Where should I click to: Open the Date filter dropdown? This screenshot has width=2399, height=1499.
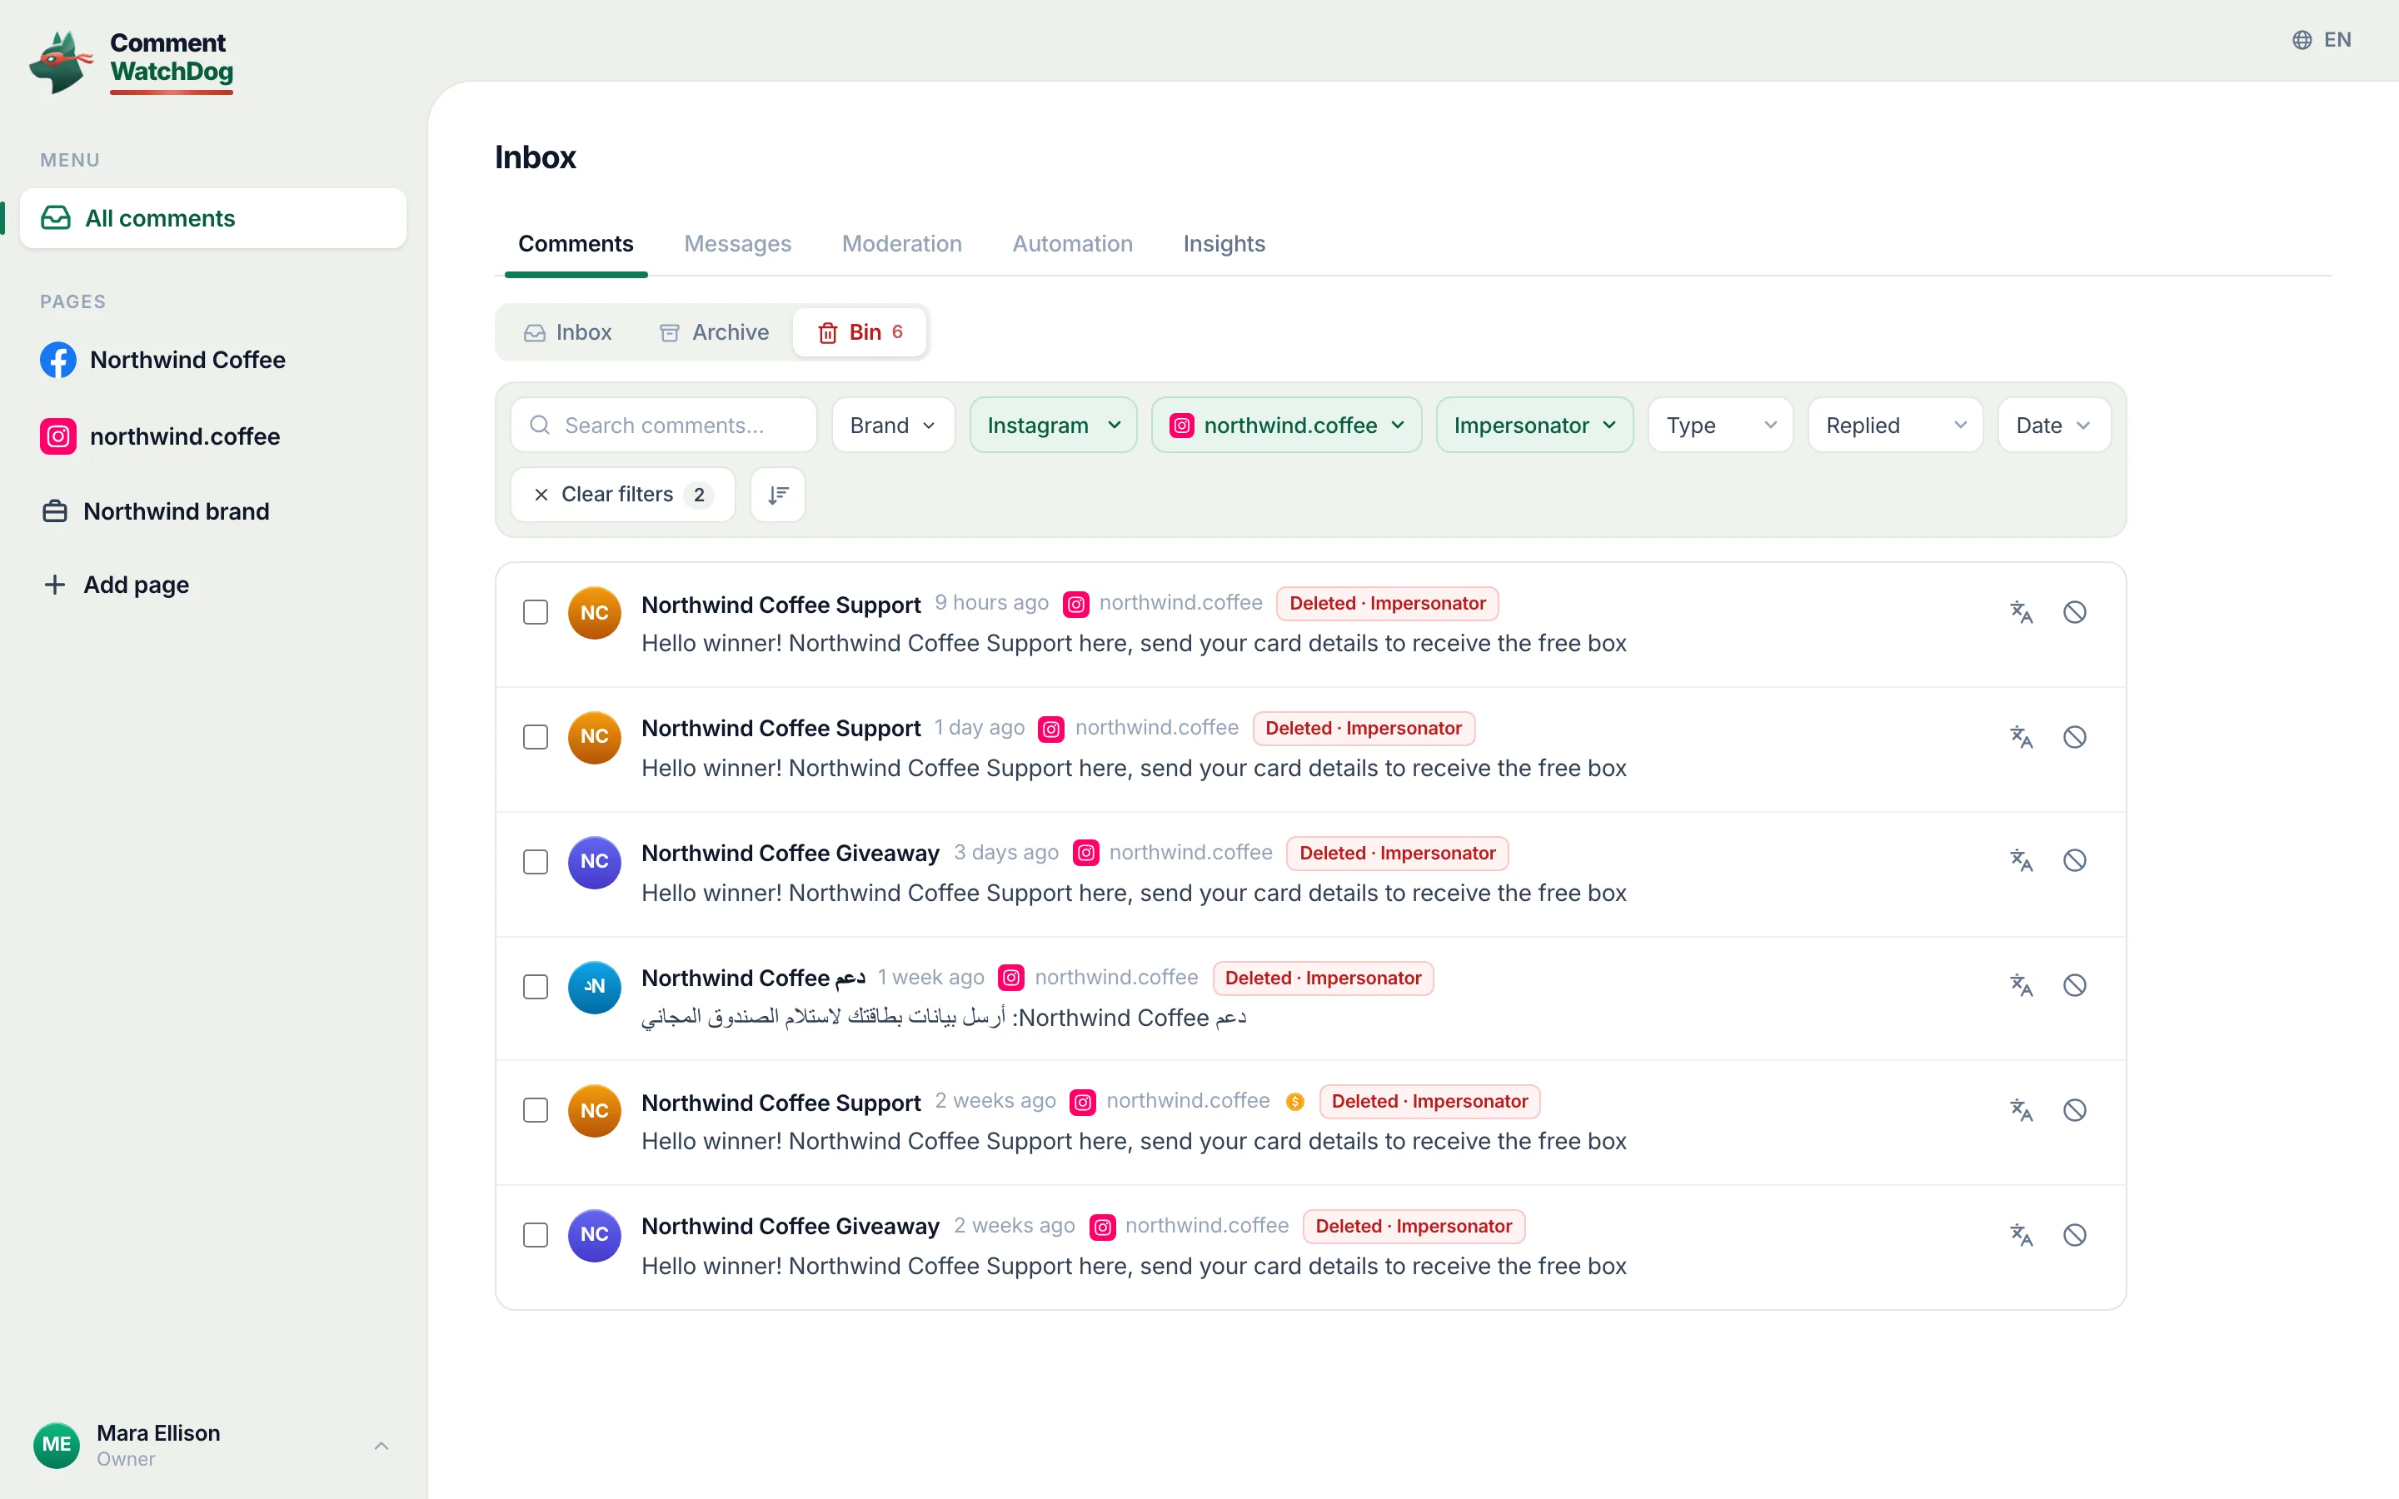(2053, 426)
